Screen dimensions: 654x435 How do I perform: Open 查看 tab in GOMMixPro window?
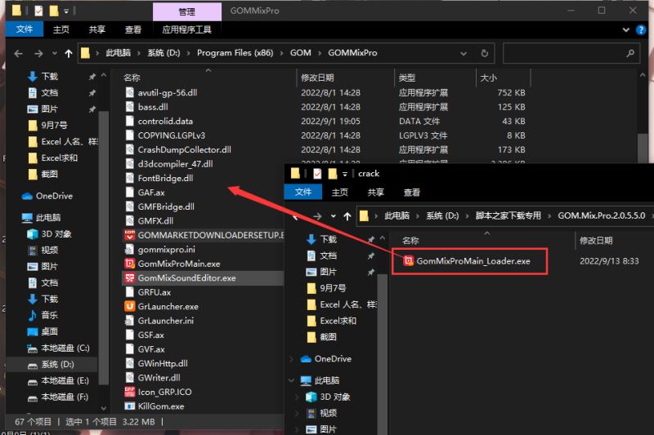coord(133,29)
